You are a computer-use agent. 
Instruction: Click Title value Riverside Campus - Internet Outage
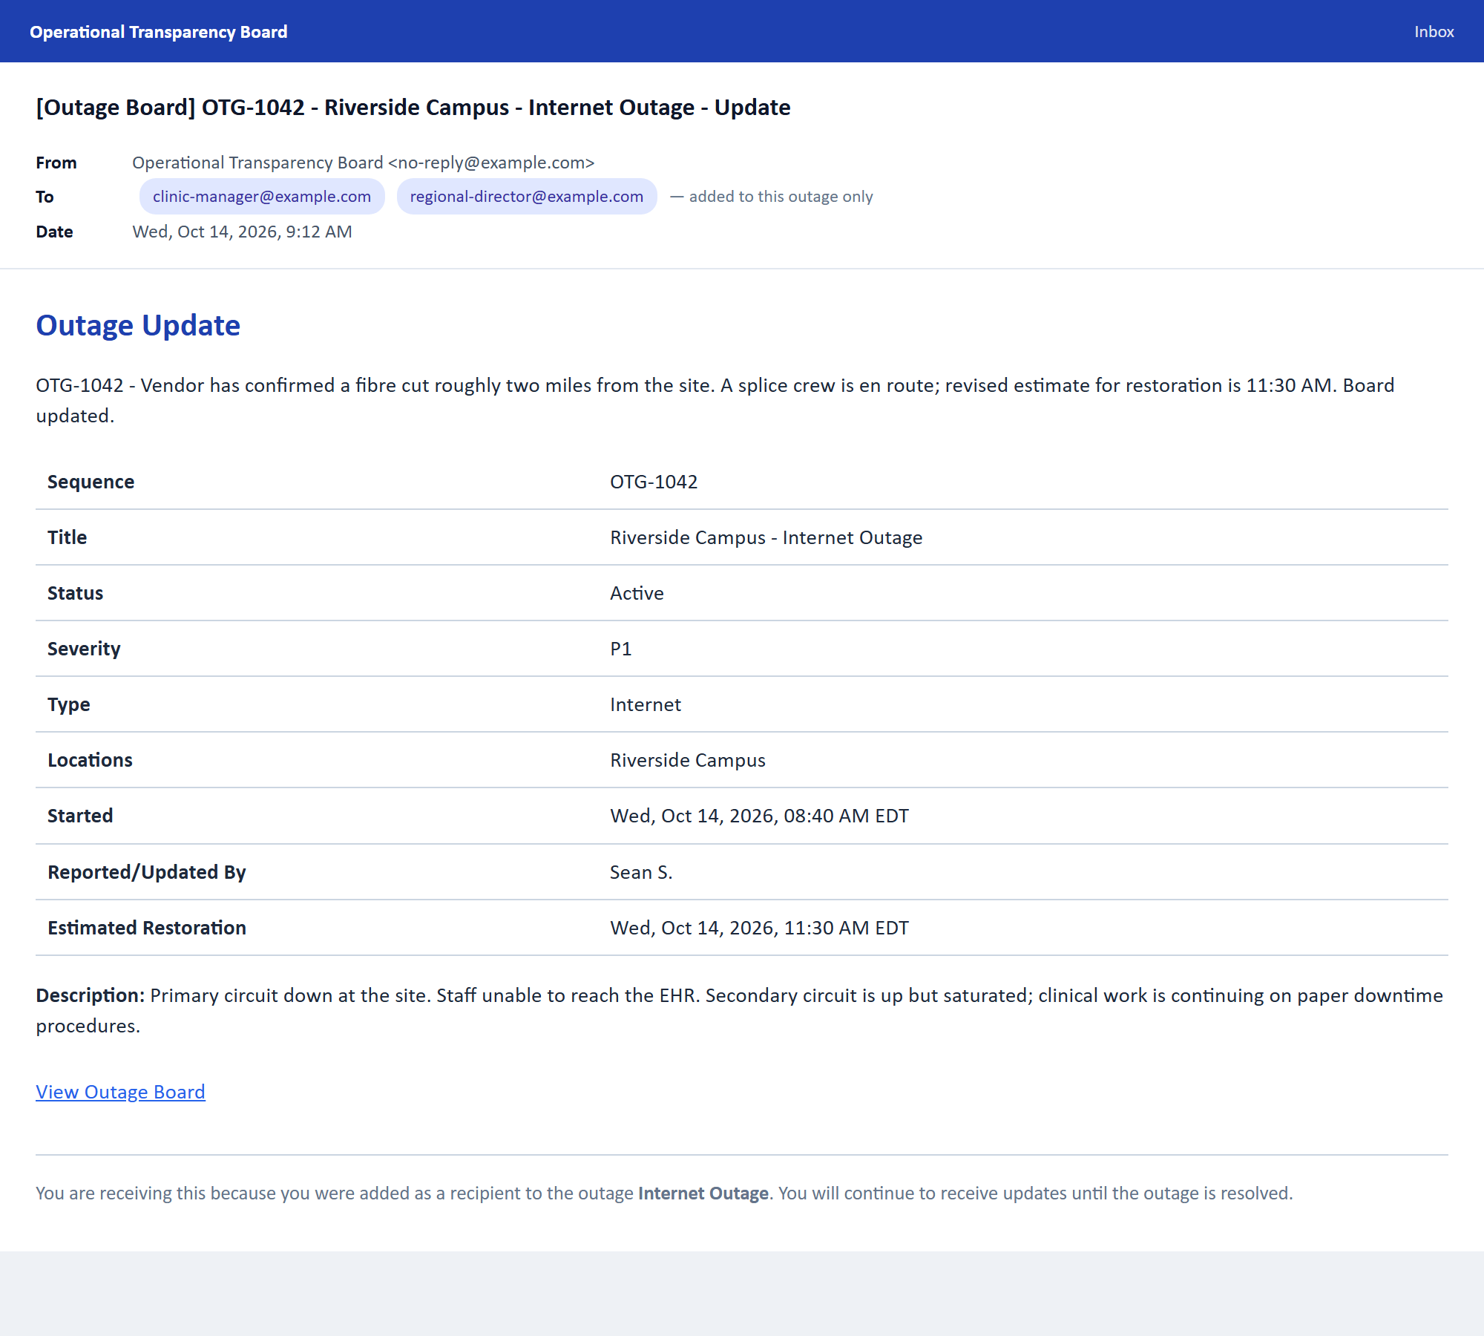(x=766, y=538)
